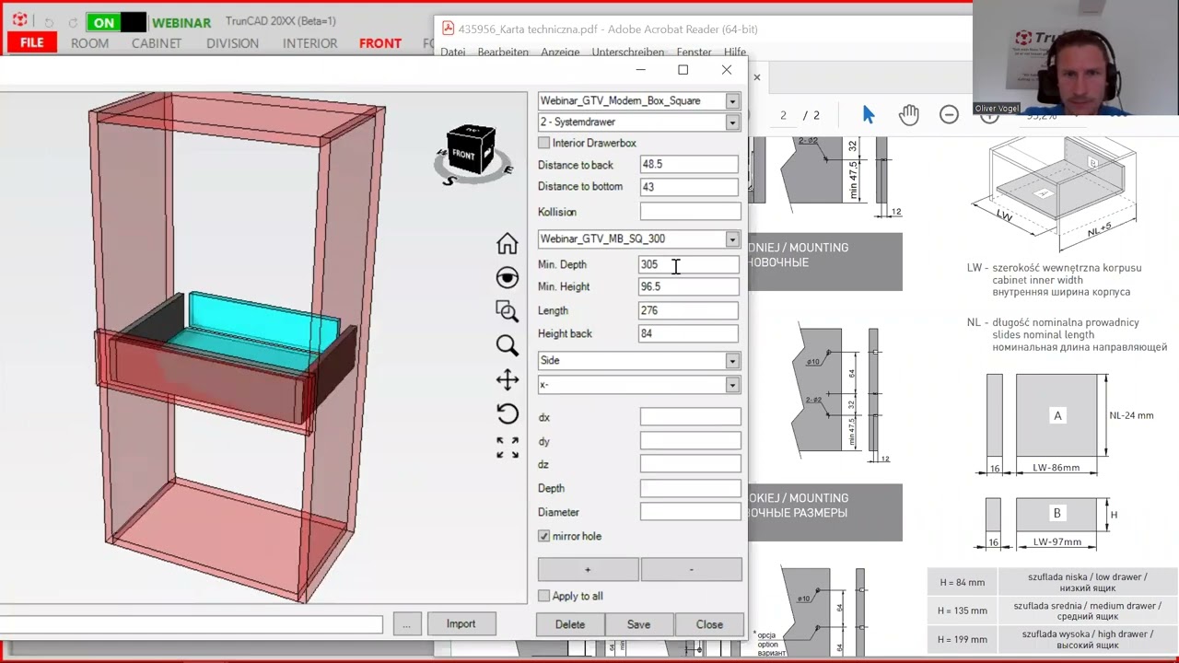Click the FRONT orientation cube

coord(471,152)
